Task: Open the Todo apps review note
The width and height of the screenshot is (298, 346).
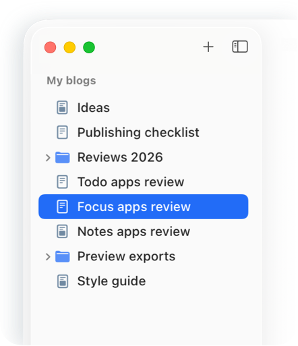Action: pyautogui.click(x=131, y=182)
